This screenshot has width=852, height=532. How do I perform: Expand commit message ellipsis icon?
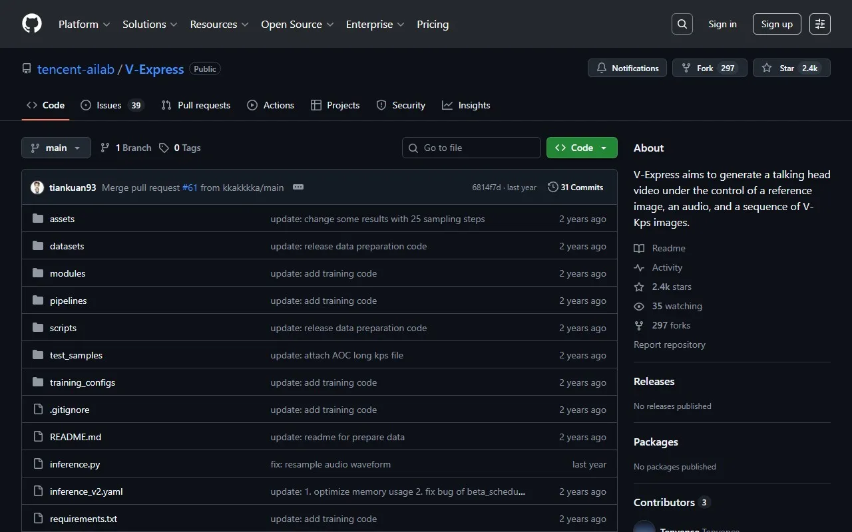[298, 188]
